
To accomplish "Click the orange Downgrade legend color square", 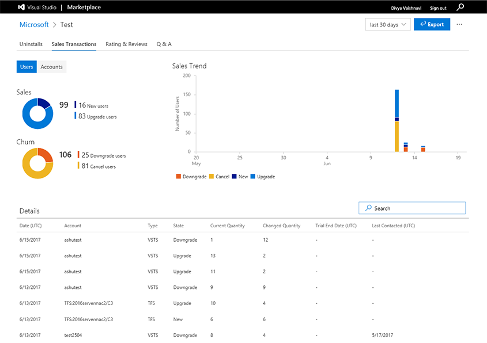I will point(178,176).
